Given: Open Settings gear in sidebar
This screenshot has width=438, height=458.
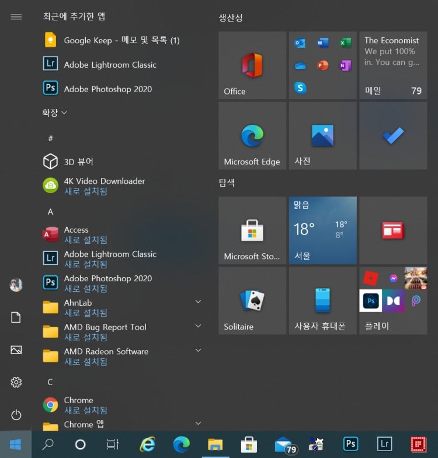Looking at the screenshot, I should [16, 382].
